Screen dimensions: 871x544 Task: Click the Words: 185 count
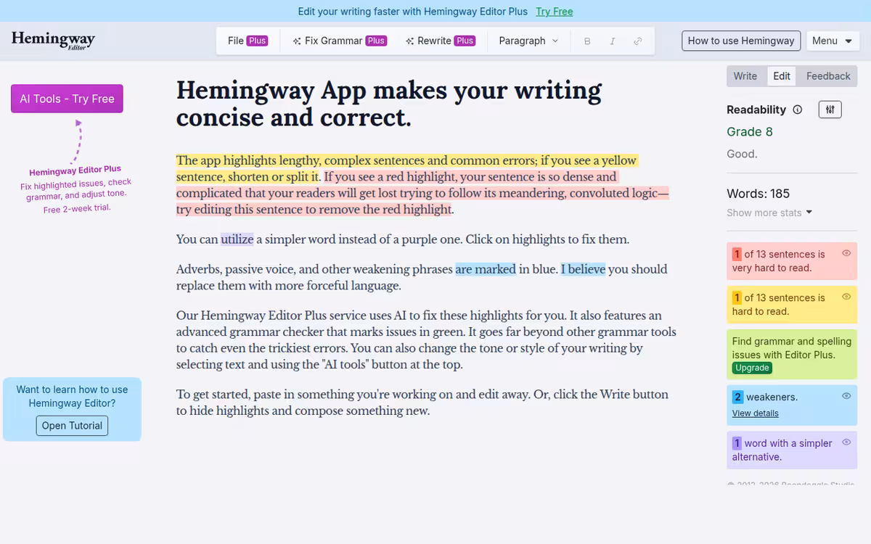pyautogui.click(x=758, y=194)
